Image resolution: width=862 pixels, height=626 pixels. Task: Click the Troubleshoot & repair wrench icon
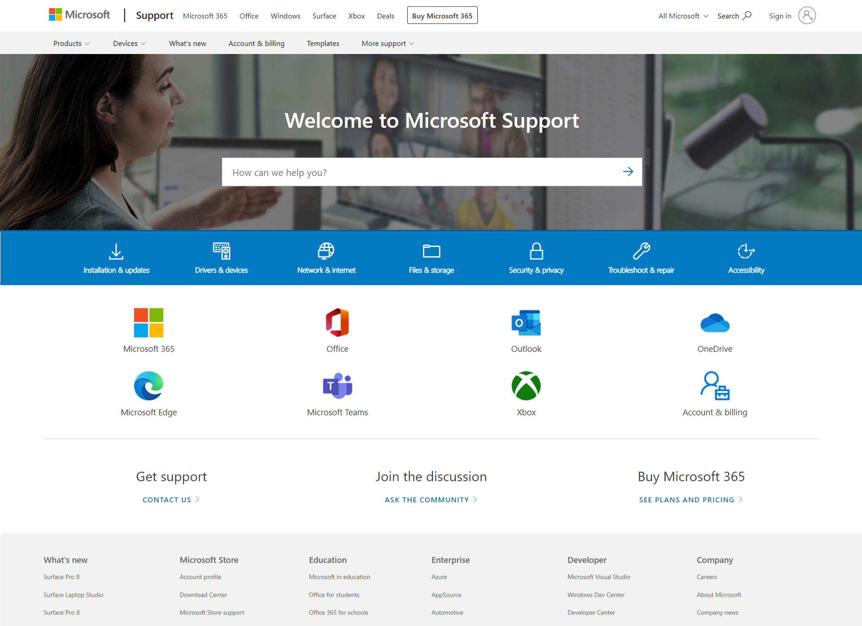pos(641,251)
